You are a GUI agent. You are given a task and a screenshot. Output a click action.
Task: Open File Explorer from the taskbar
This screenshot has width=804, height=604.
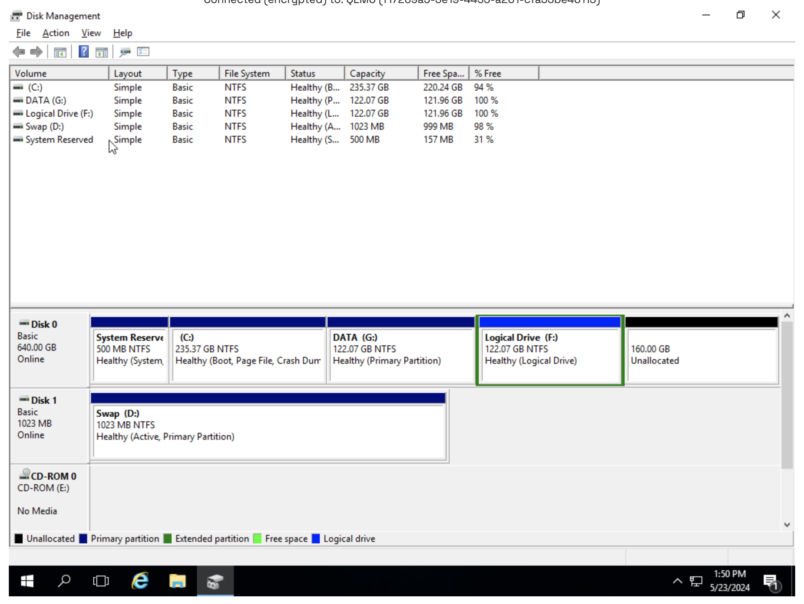coord(177,581)
